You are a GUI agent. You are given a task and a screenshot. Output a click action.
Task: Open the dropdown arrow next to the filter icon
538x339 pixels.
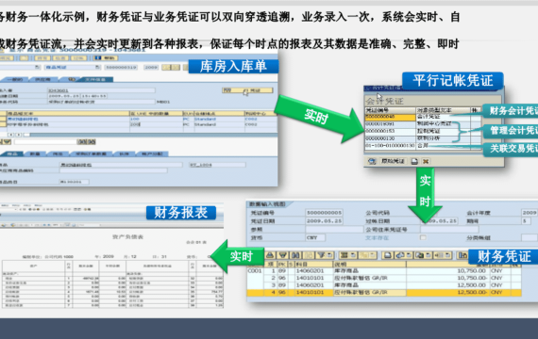point(329,255)
